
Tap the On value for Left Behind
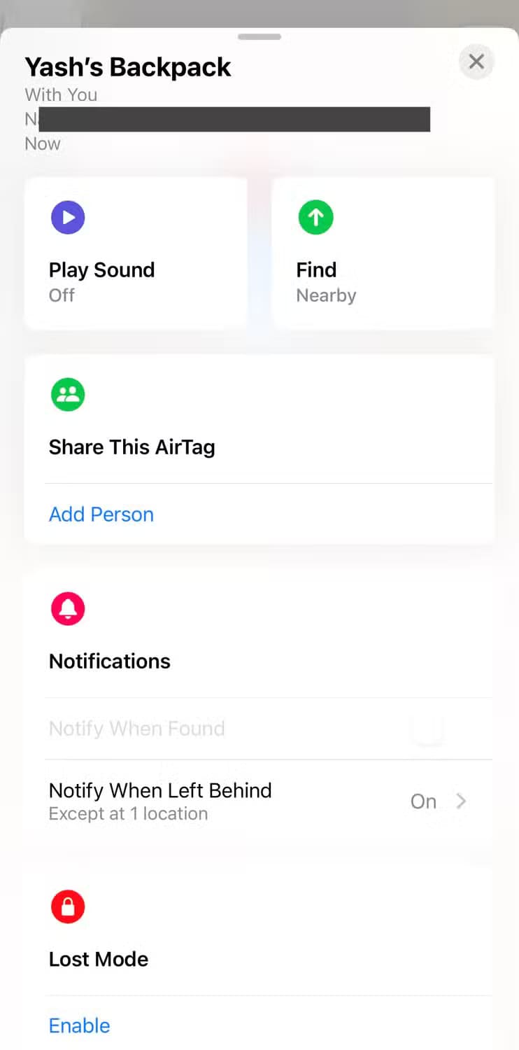click(x=423, y=801)
